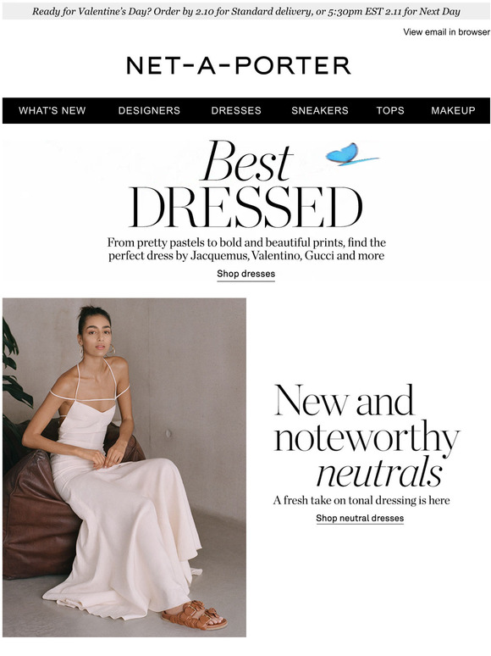Click the tonal dressing tagline text
The image size is (491, 656).
coord(361,500)
